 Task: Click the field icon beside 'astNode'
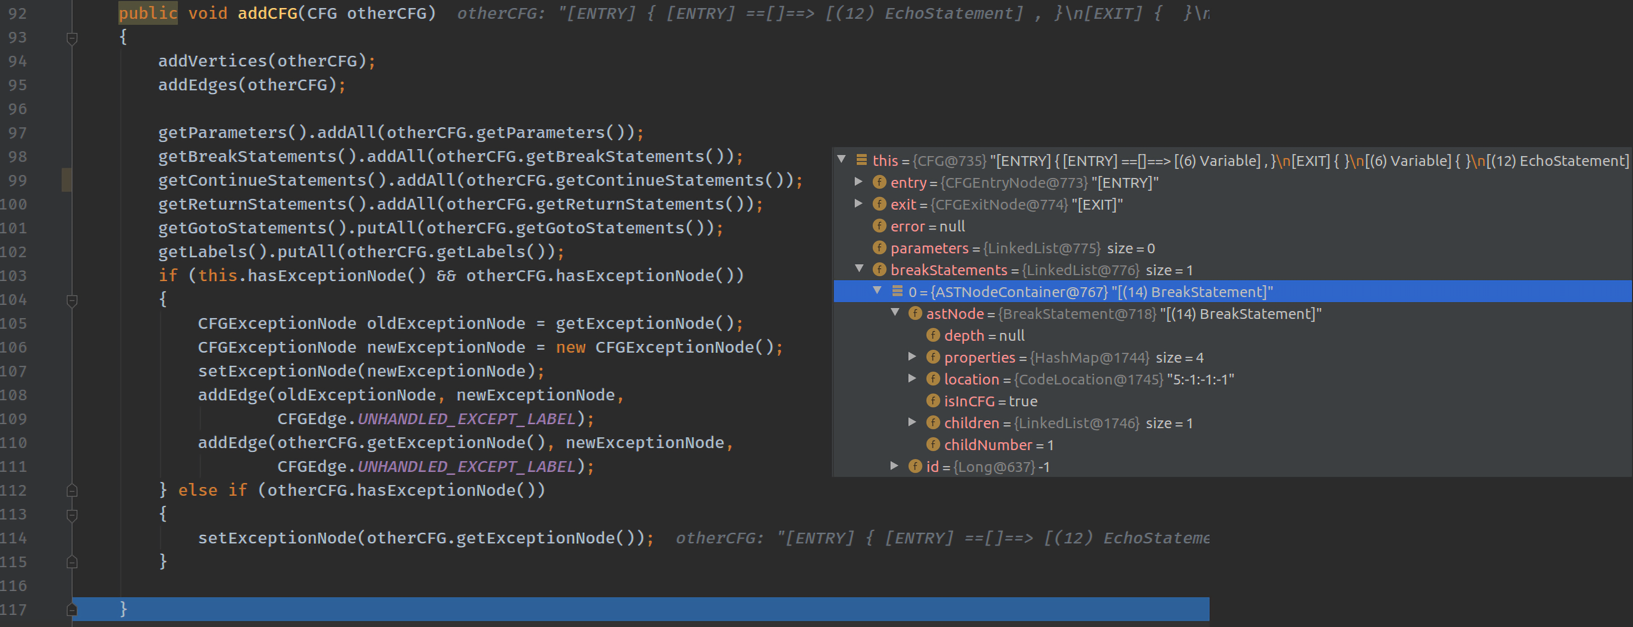(x=915, y=313)
